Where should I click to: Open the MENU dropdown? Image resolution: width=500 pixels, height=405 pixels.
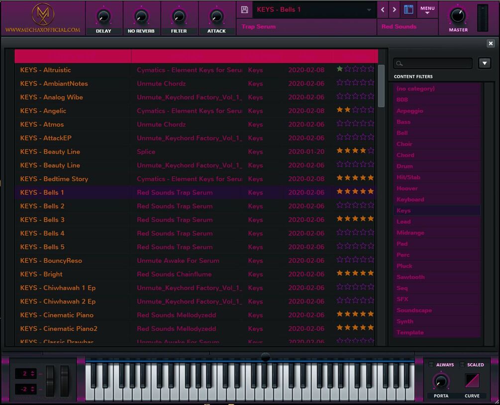[x=427, y=9]
